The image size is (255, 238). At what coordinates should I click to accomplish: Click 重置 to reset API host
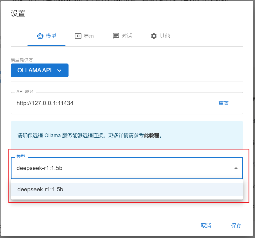point(224,103)
